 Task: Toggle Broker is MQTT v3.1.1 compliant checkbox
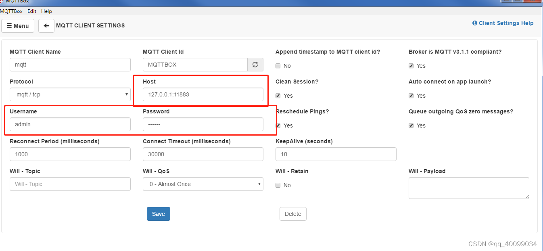(x=411, y=66)
